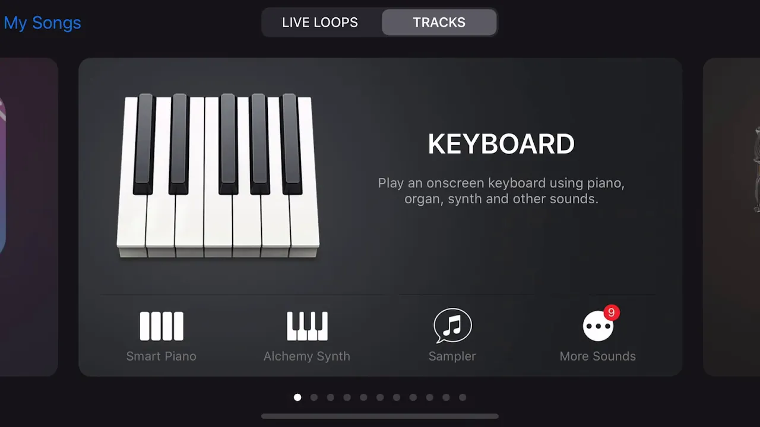Image resolution: width=760 pixels, height=427 pixels.
Task: Select the Alchemy Synth keys icon
Action: pos(307,326)
